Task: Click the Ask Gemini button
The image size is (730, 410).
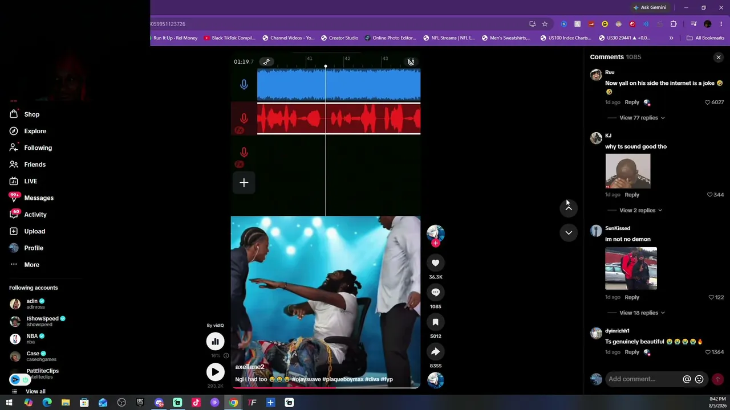Action: [x=650, y=7]
